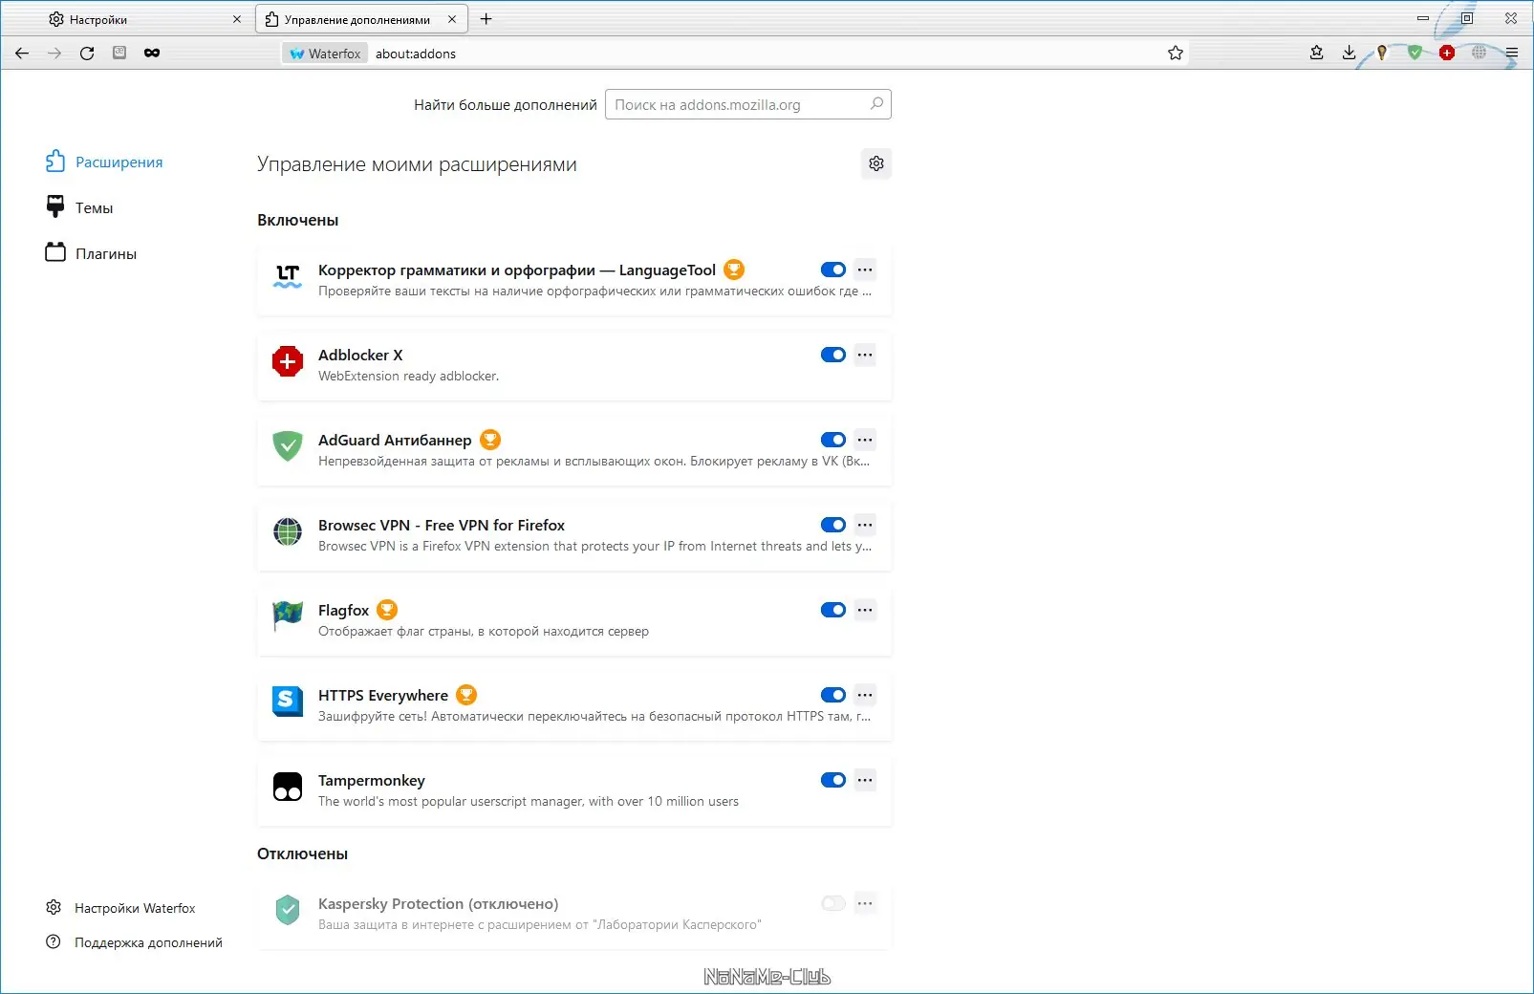Open Kaspersky Protection three-dot menu
Image resolution: width=1534 pixels, height=994 pixels.
click(865, 903)
